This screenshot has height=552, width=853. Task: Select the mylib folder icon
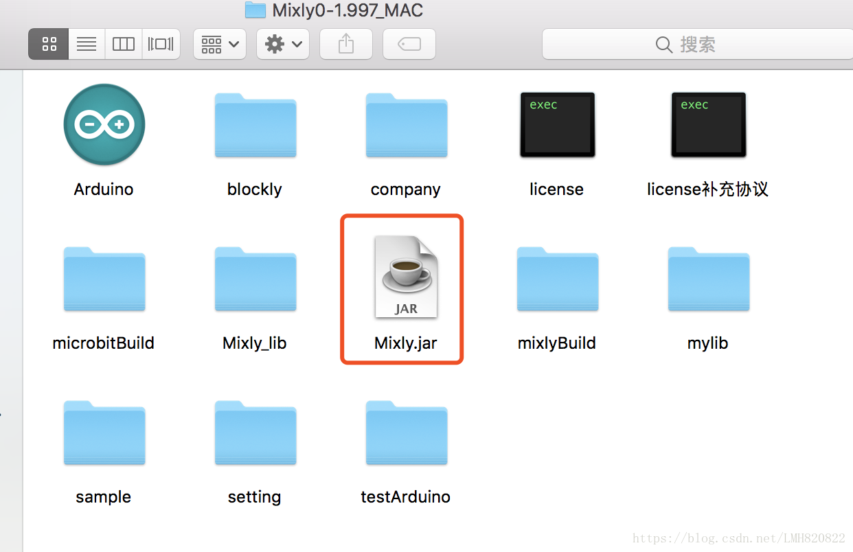pyautogui.click(x=709, y=280)
